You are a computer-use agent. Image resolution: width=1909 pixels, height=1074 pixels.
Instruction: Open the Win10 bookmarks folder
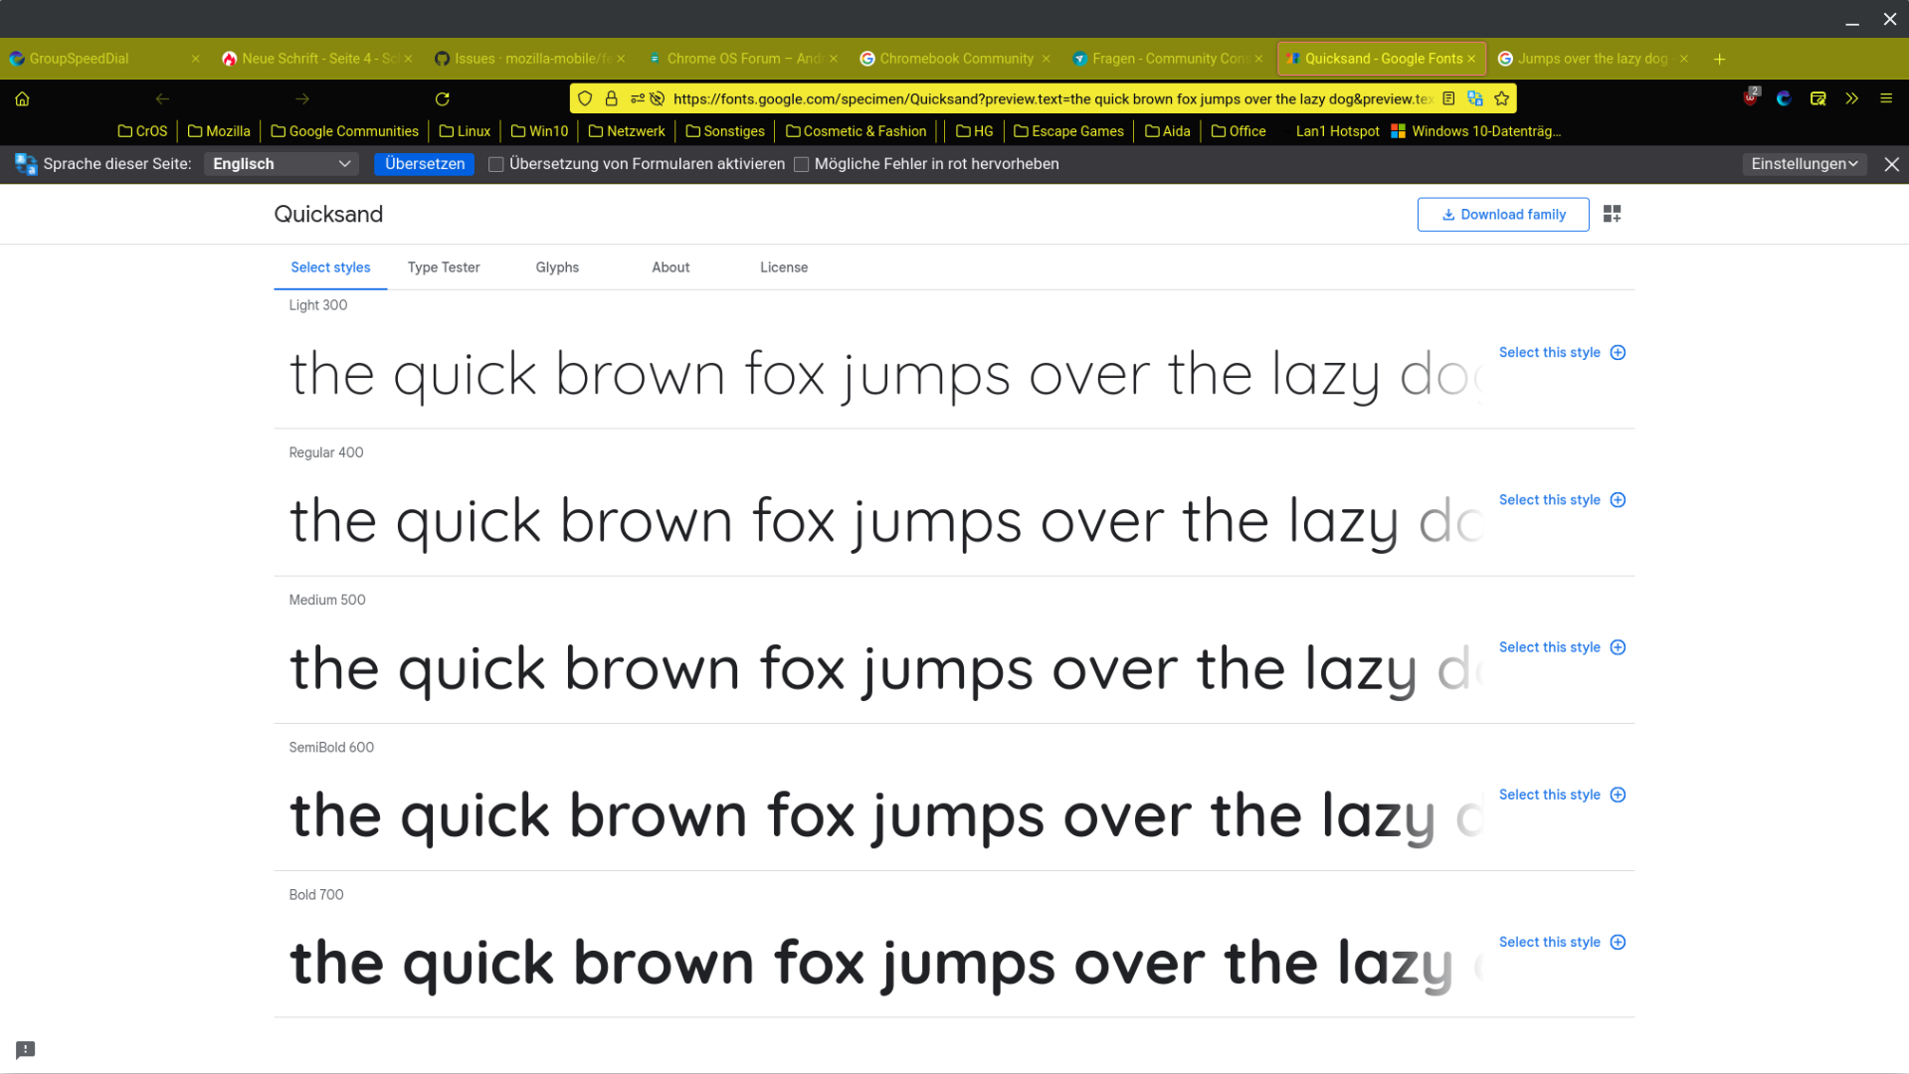pos(539,131)
